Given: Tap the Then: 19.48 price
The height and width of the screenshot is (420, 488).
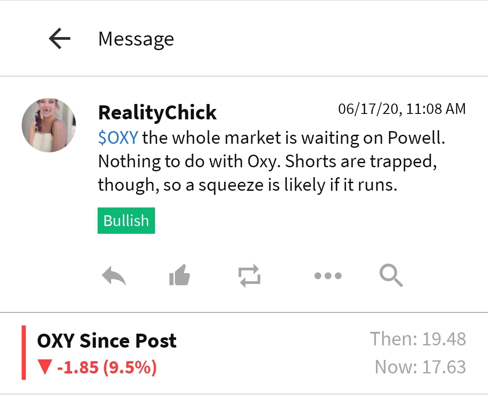Looking at the screenshot, I should pyautogui.click(x=418, y=339).
